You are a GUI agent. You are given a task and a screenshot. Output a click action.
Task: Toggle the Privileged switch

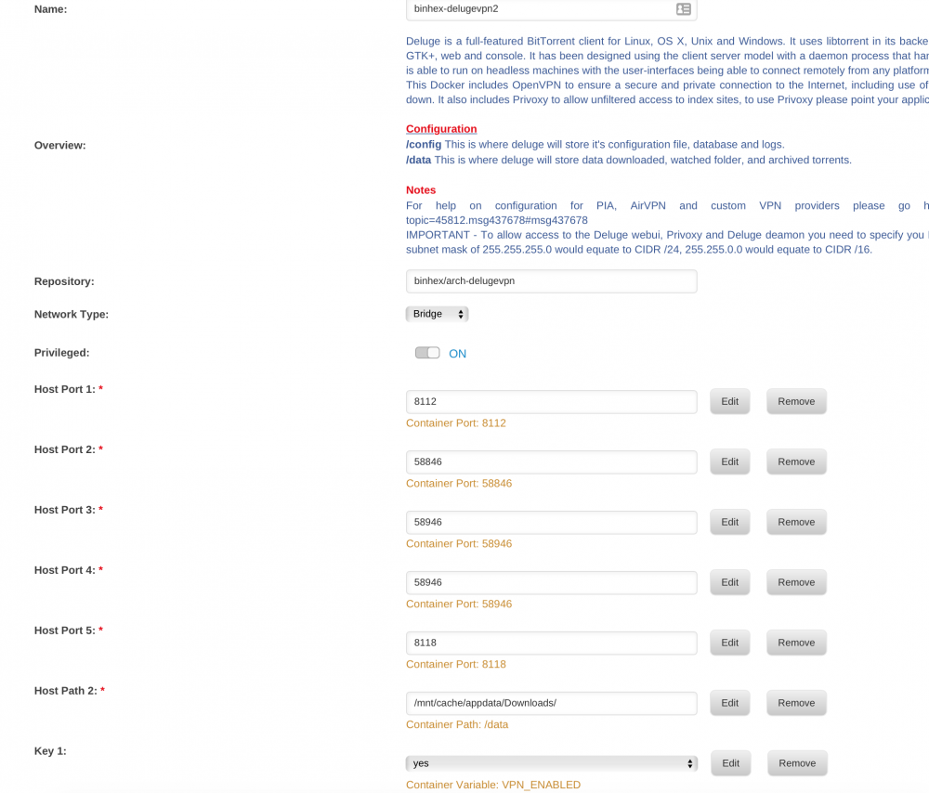pos(427,353)
